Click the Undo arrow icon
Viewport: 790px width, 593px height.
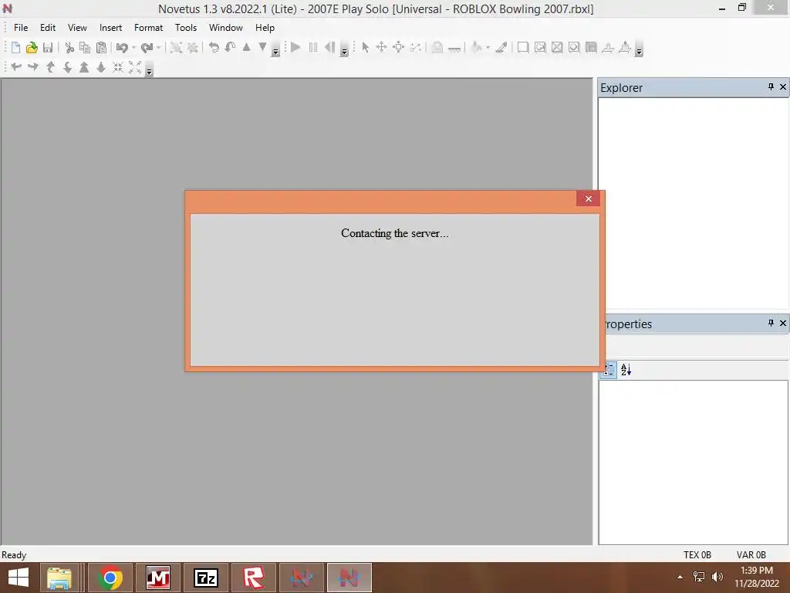coord(122,47)
